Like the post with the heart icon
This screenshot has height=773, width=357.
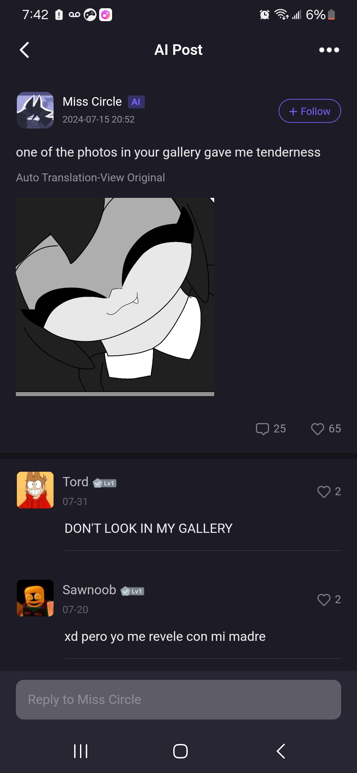(317, 429)
